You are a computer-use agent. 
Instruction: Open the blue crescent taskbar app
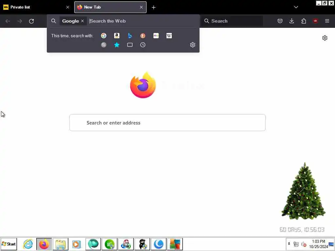point(159,244)
